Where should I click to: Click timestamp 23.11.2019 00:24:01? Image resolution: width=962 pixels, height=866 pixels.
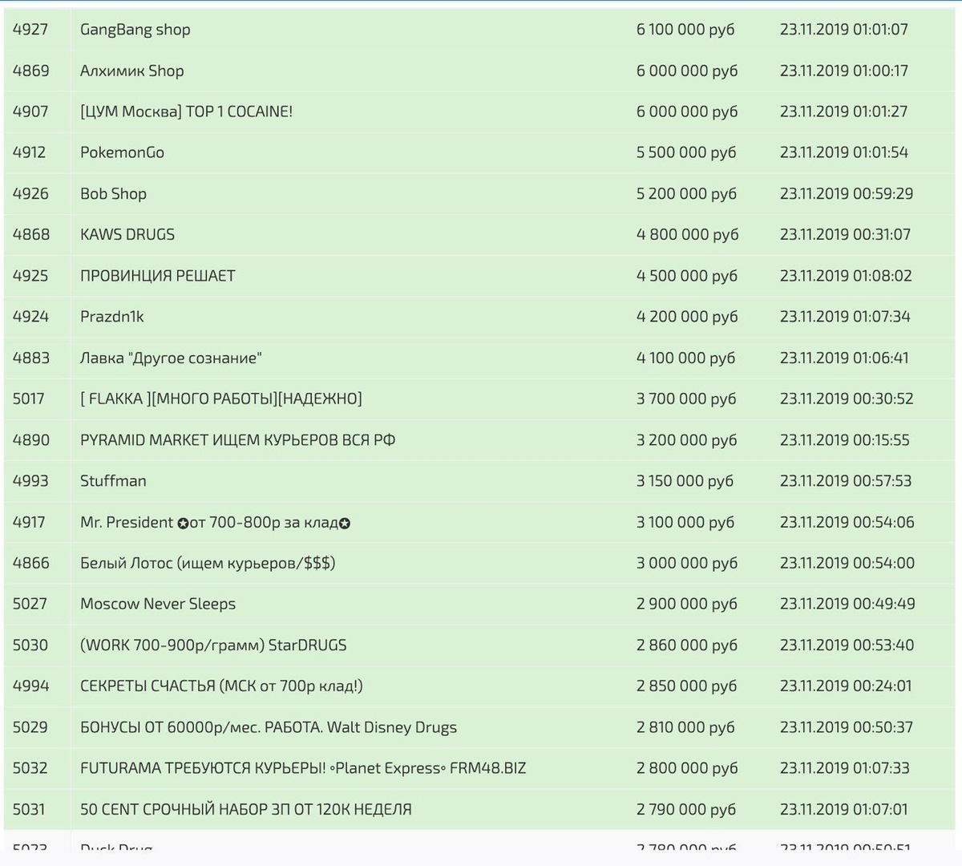pos(846,686)
